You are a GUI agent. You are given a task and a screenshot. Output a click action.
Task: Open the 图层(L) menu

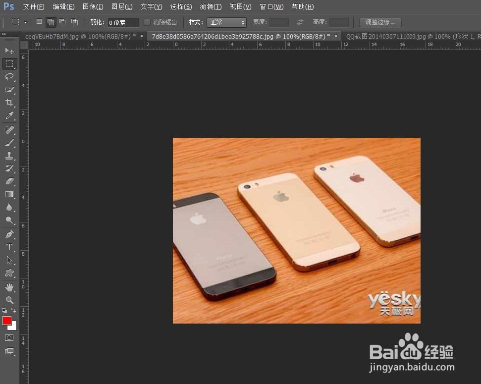(122, 6)
